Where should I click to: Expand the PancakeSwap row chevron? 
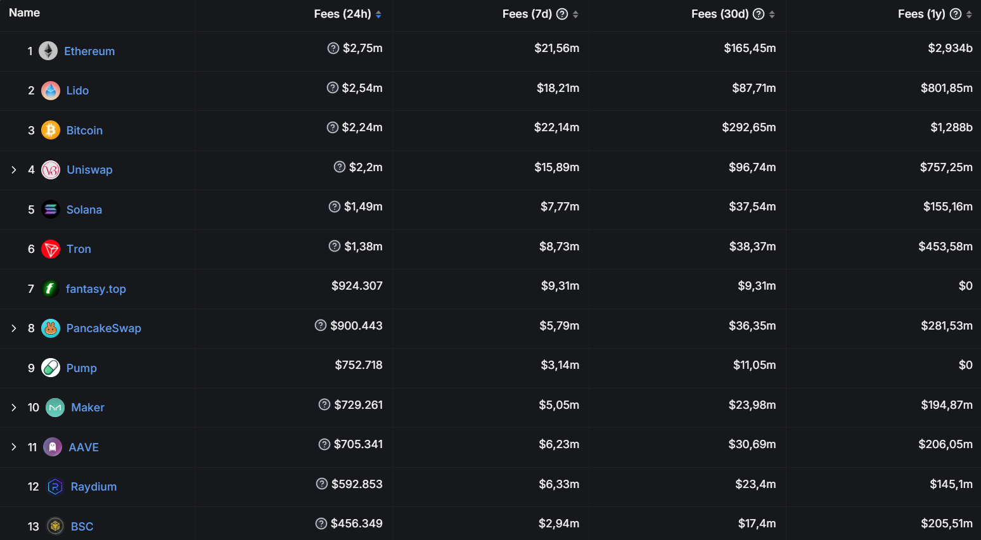[x=14, y=328]
